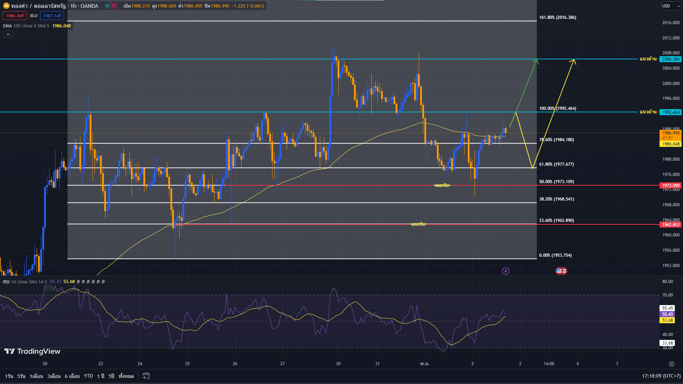Screen dimensions: 683x384
Task: Open the timezone menu showing UTC+7
Action: (x=661, y=376)
